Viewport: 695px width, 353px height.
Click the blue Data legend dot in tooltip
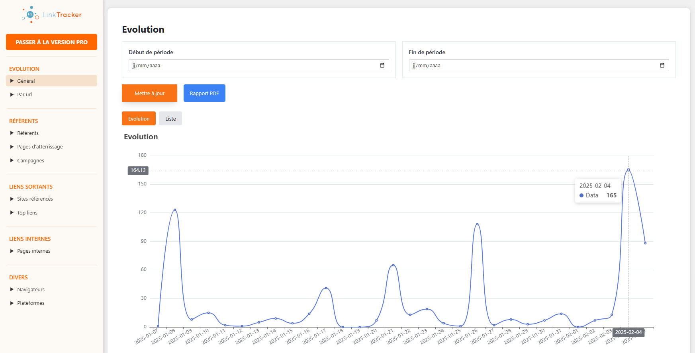tap(581, 195)
